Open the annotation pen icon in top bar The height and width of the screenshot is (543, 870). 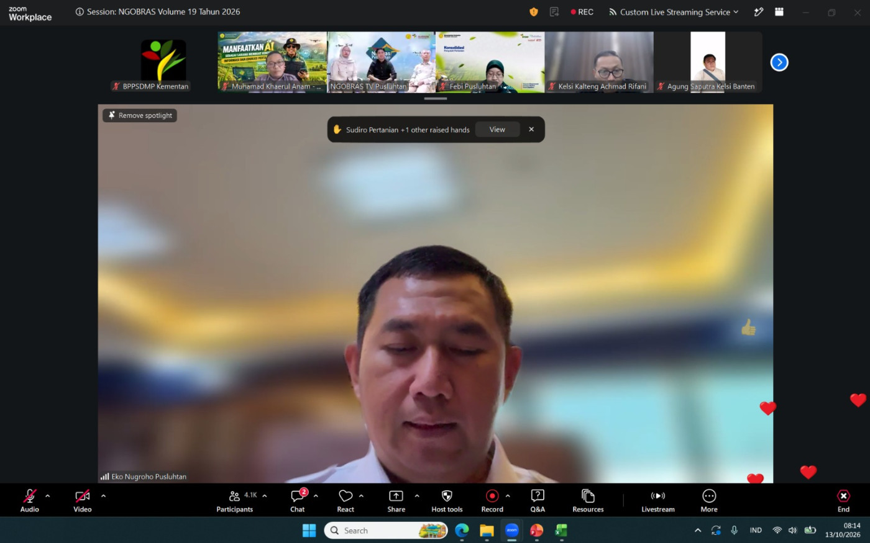[759, 12]
